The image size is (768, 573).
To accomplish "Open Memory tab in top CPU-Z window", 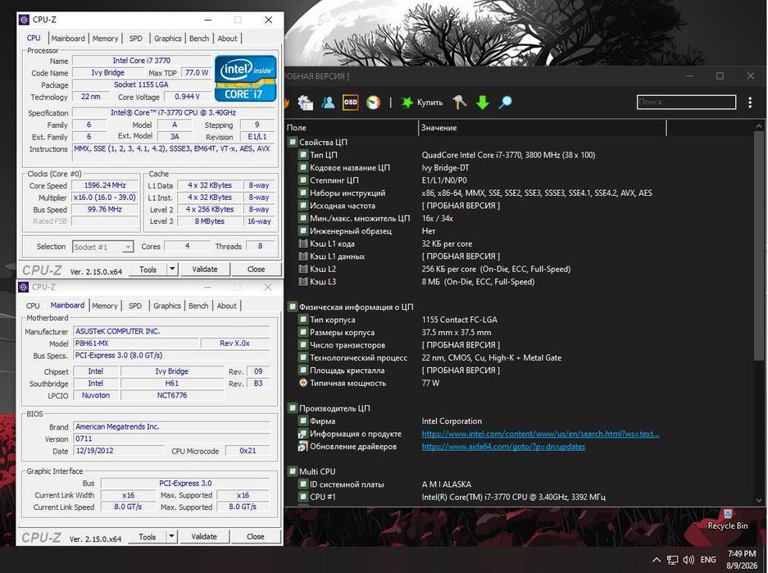I will click(x=105, y=39).
